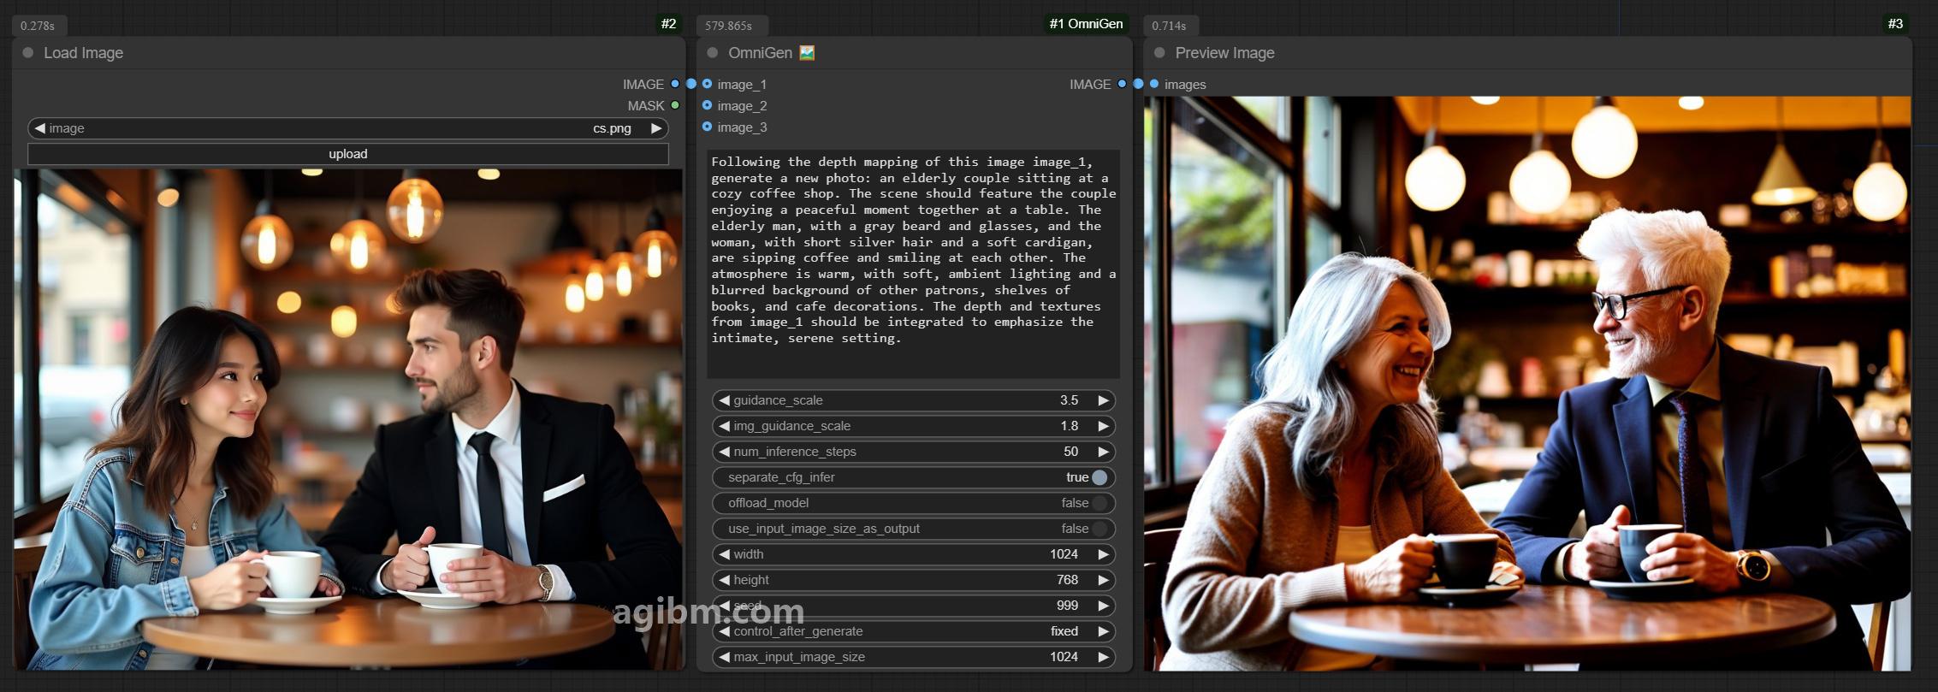
Task: Select next image file after cs.png
Action: coord(656,128)
